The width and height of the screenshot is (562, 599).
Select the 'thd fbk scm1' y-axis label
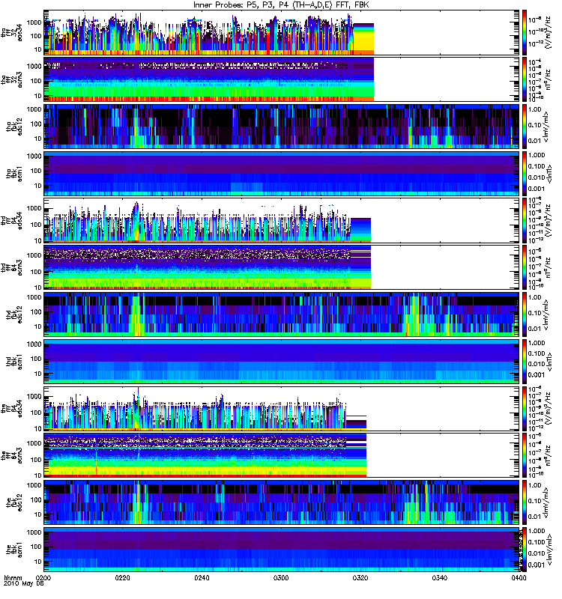[14, 362]
